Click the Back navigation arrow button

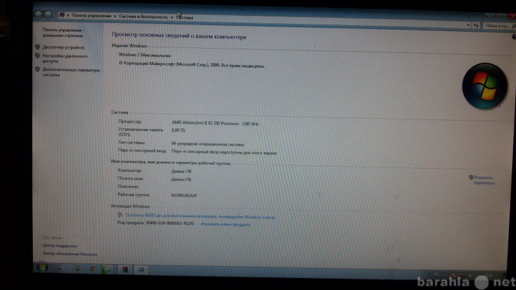pyautogui.click(x=38, y=15)
